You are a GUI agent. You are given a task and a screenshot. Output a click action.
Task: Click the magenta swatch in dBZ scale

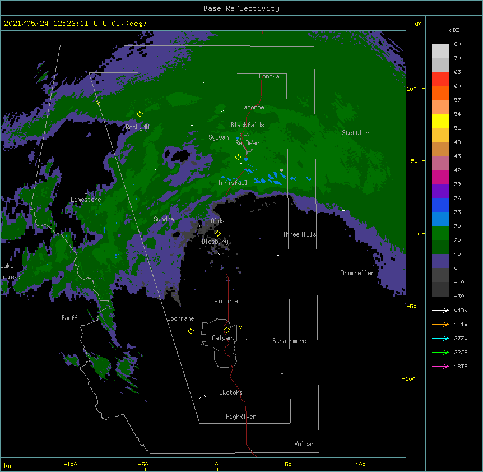click(440, 177)
